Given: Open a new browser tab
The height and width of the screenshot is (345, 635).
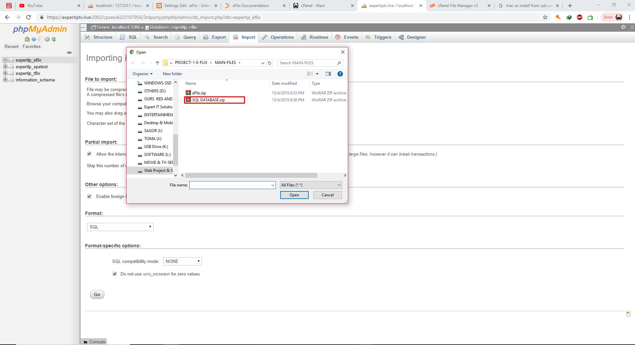Looking at the screenshot, I should (x=570, y=6).
